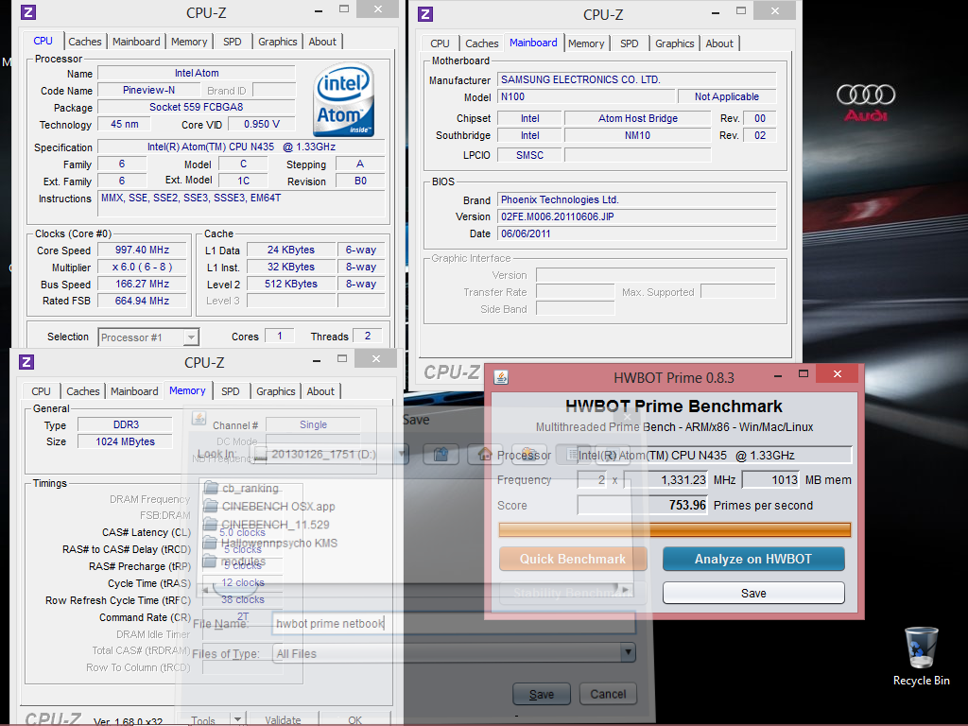Click the Tools button in CPU-Z Memory window
The width and height of the screenshot is (968, 726).
[x=203, y=719]
